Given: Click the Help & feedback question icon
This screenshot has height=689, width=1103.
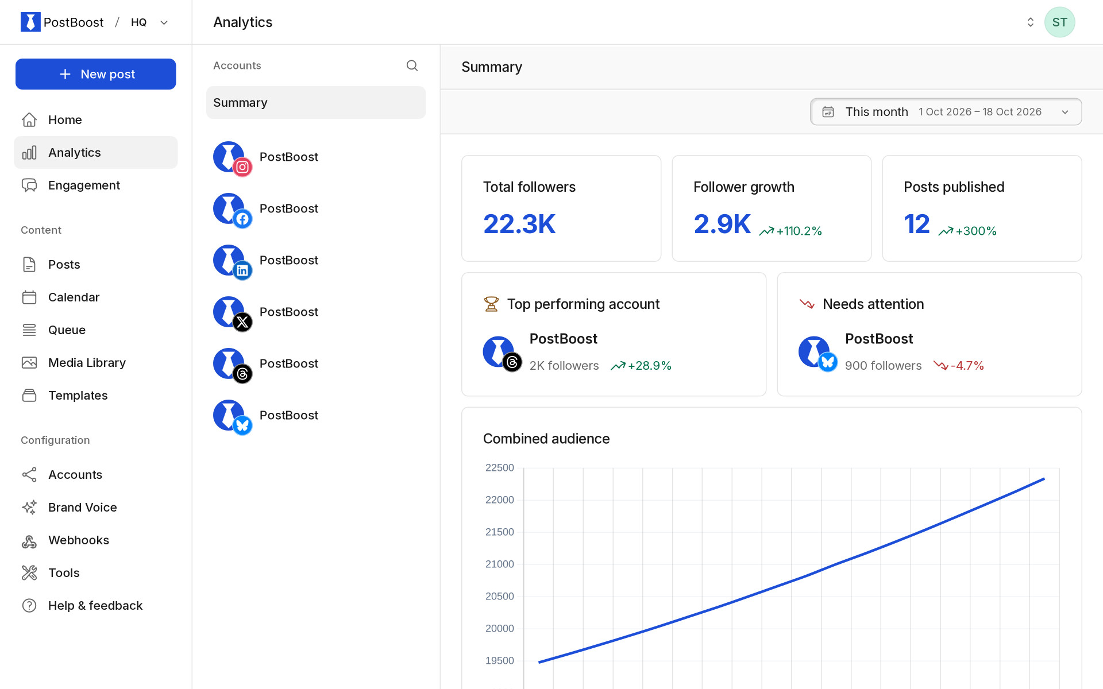Looking at the screenshot, I should pyautogui.click(x=29, y=605).
